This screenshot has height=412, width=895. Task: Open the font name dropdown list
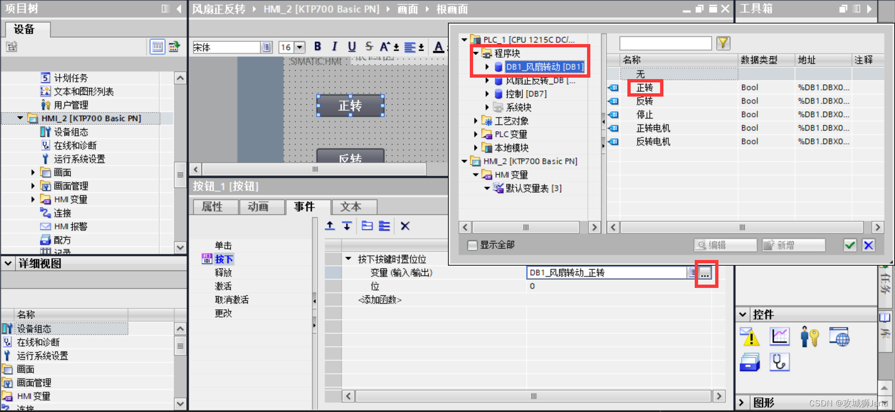(x=267, y=47)
